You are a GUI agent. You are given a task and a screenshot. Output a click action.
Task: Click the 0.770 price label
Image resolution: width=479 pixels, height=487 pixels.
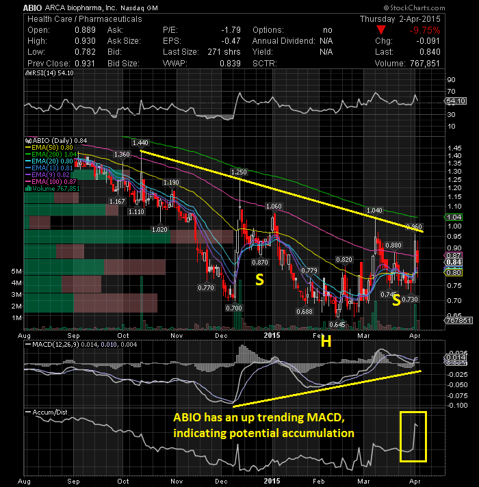pos(206,287)
